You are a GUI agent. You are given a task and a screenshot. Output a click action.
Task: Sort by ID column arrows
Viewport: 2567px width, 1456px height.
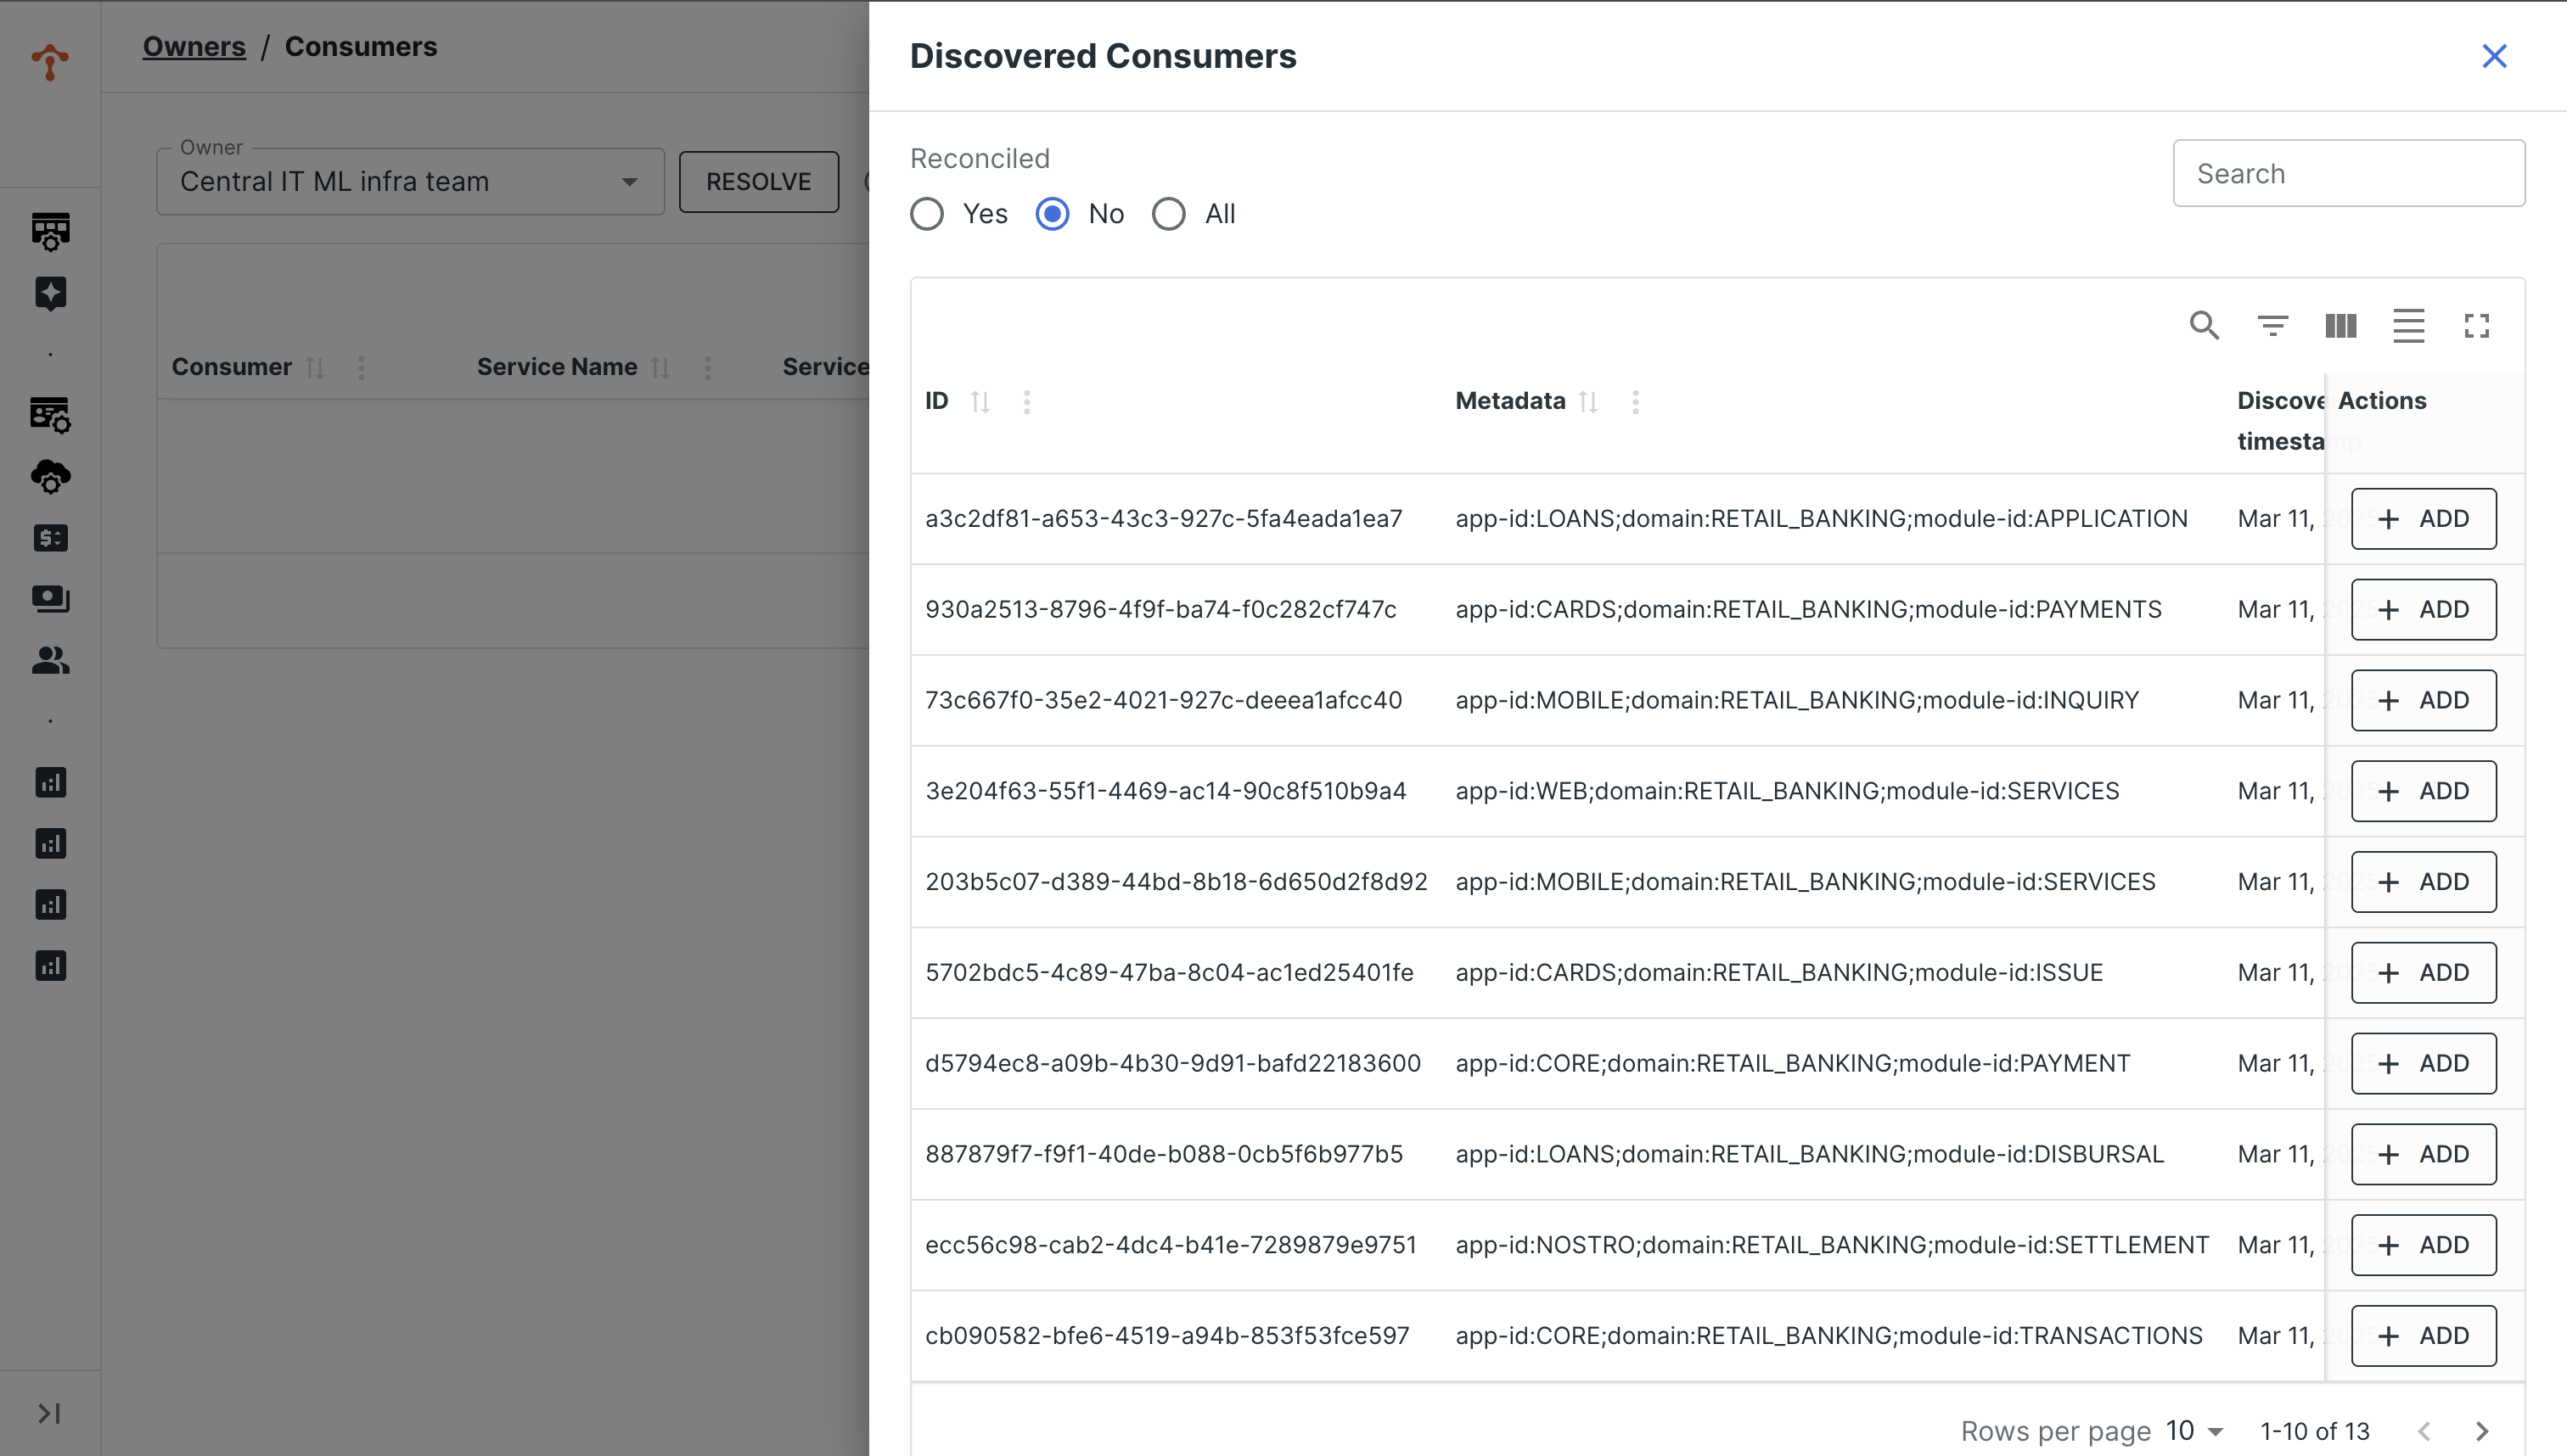click(x=980, y=401)
